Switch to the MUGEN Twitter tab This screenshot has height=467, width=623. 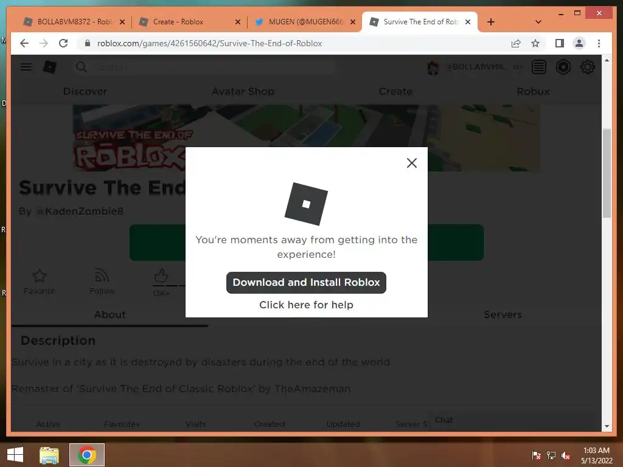tap(304, 22)
